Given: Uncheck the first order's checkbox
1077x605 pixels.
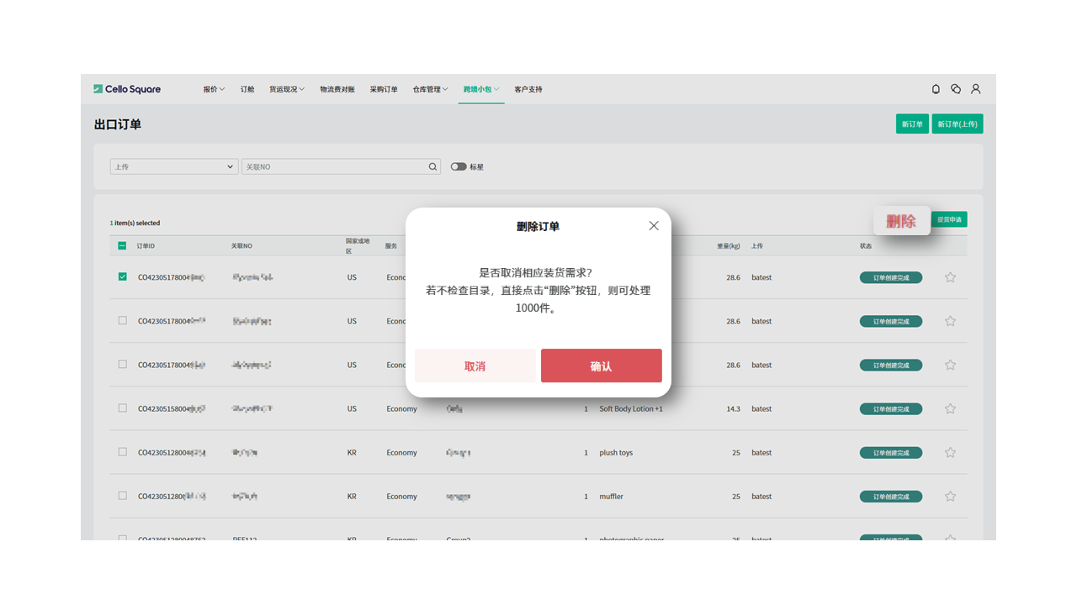Looking at the screenshot, I should point(123,276).
